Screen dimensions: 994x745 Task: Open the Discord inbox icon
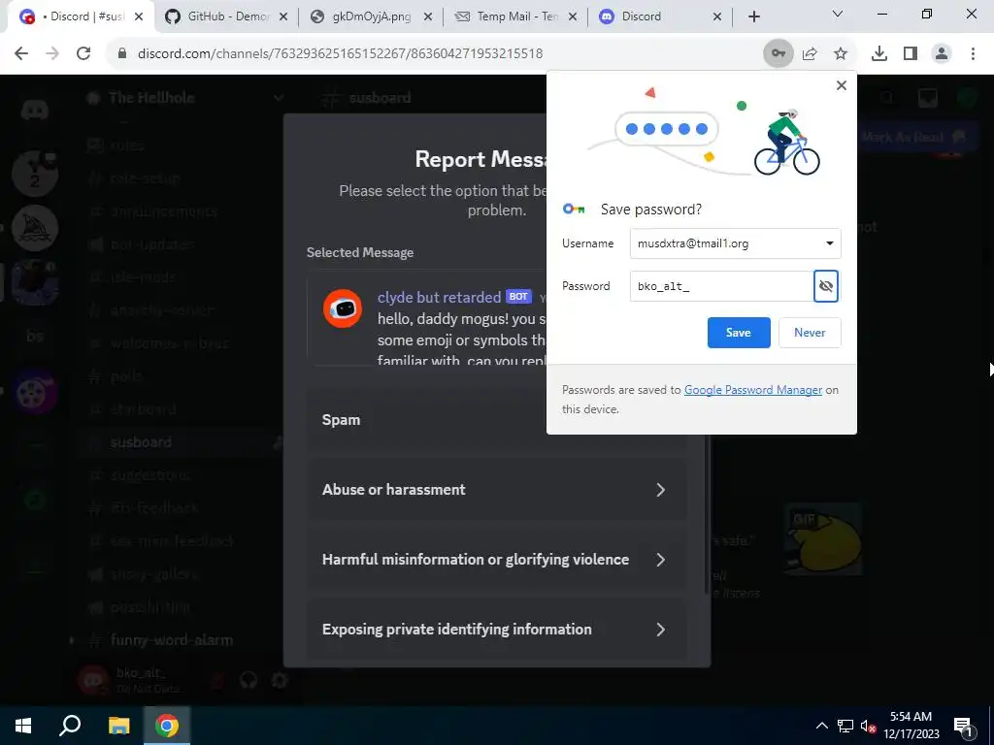[x=927, y=98]
